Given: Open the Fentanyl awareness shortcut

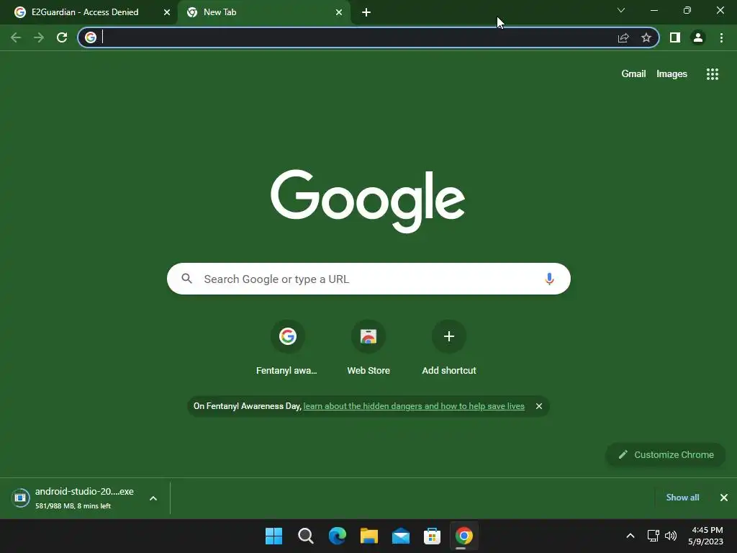Looking at the screenshot, I should click(287, 349).
